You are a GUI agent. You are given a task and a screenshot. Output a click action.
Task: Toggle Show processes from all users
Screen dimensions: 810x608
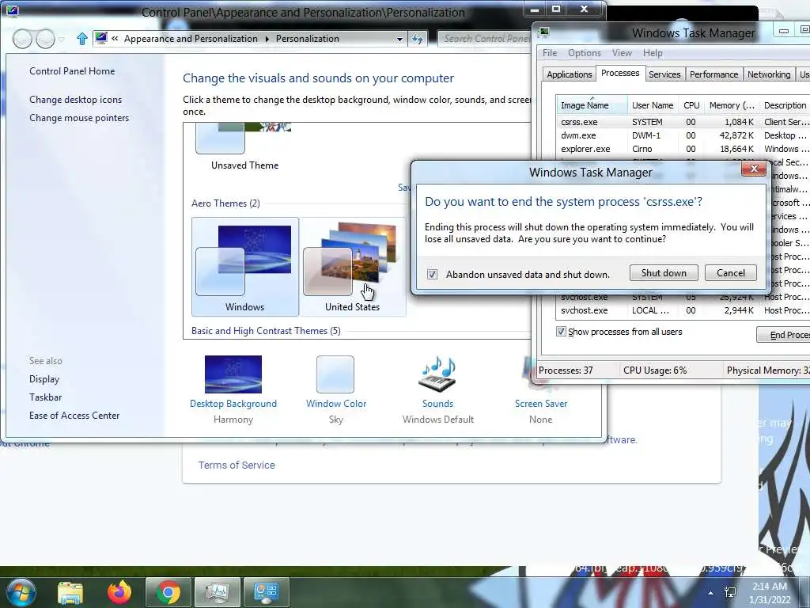[561, 332]
